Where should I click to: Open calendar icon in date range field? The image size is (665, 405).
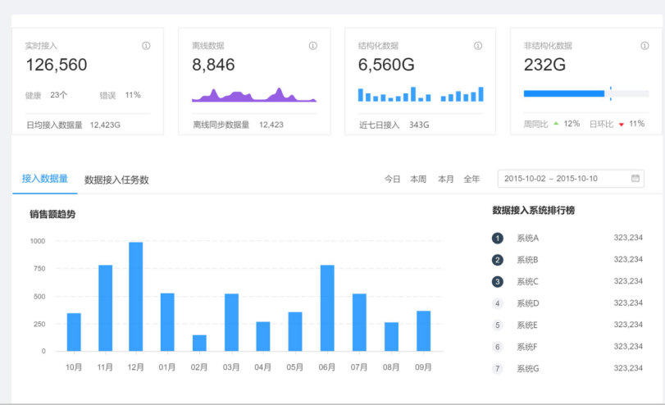pos(635,179)
